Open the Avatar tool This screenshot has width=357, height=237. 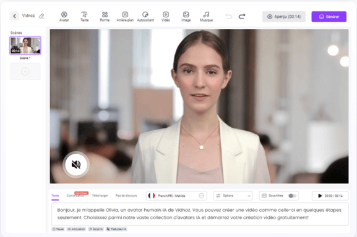click(64, 17)
